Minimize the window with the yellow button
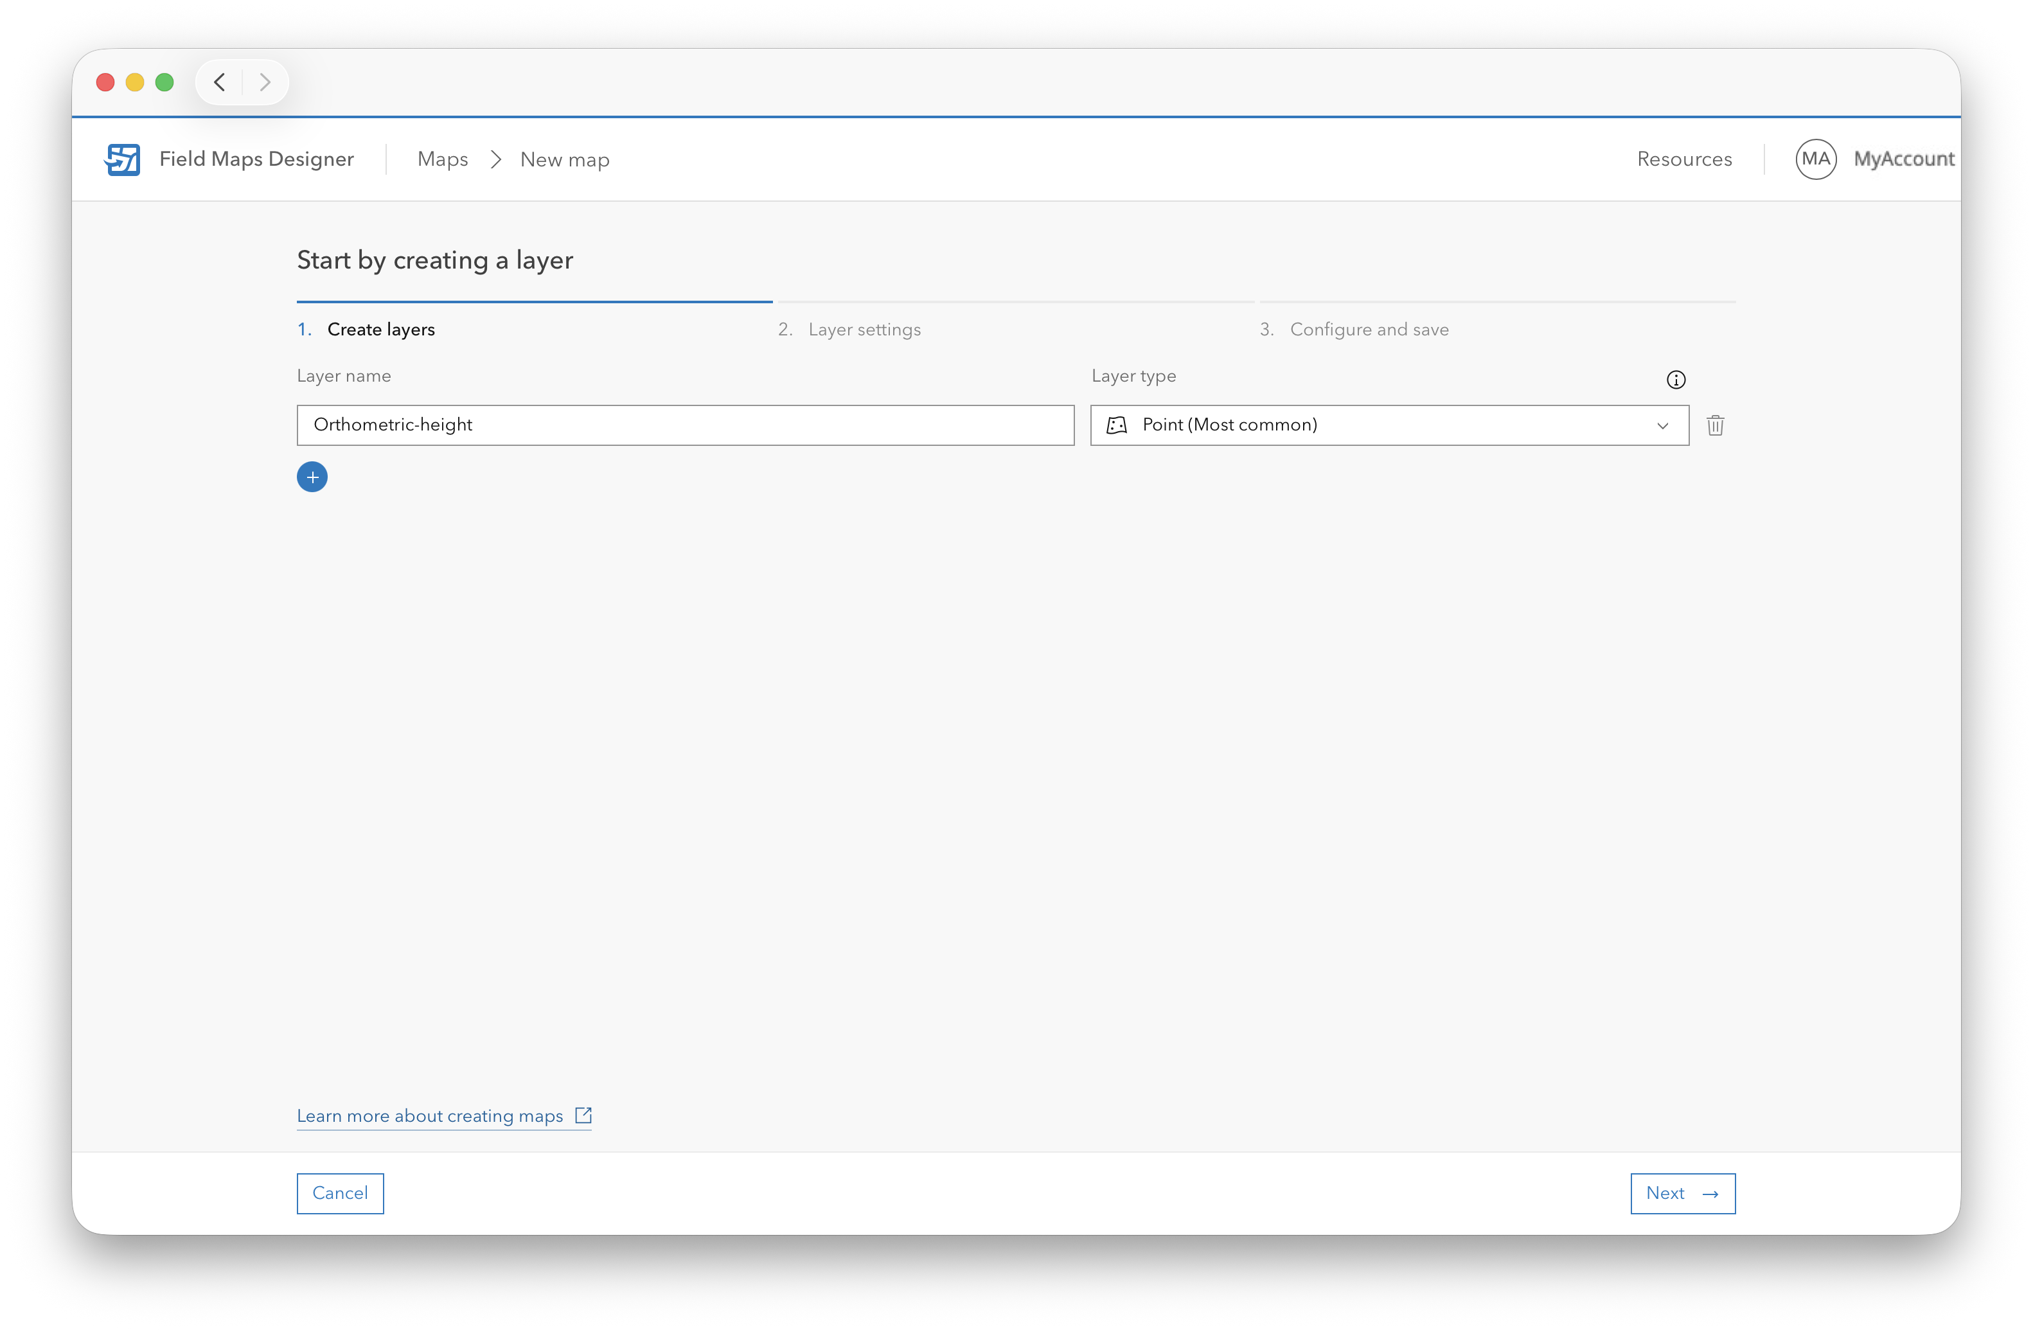Viewport: 2033px width, 1330px height. coord(135,82)
